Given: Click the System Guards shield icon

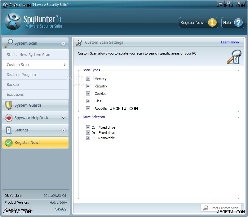Looking at the screenshot, I should [x=9, y=105].
